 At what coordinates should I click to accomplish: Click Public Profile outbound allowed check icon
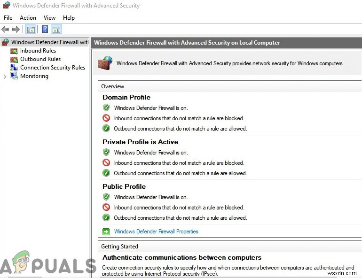(x=106, y=217)
